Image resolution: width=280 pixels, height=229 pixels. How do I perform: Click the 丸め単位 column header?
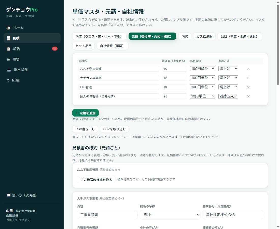click(195, 61)
